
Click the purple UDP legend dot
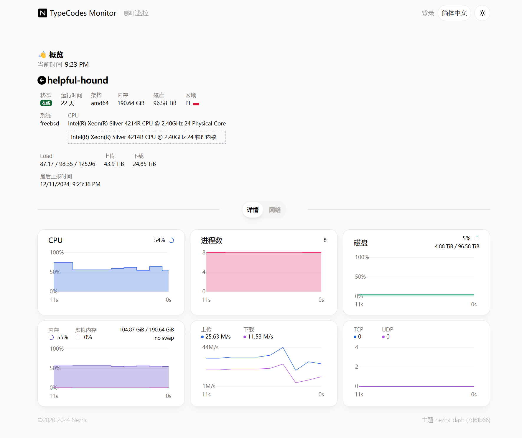click(383, 337)
